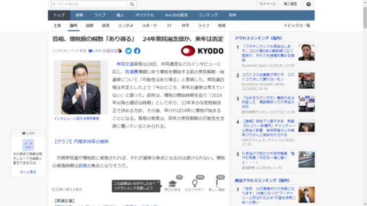Click thumbnail of first magazine ranking article
The height and width of the screenshot is (206, 367).
(x=306, y=194)
